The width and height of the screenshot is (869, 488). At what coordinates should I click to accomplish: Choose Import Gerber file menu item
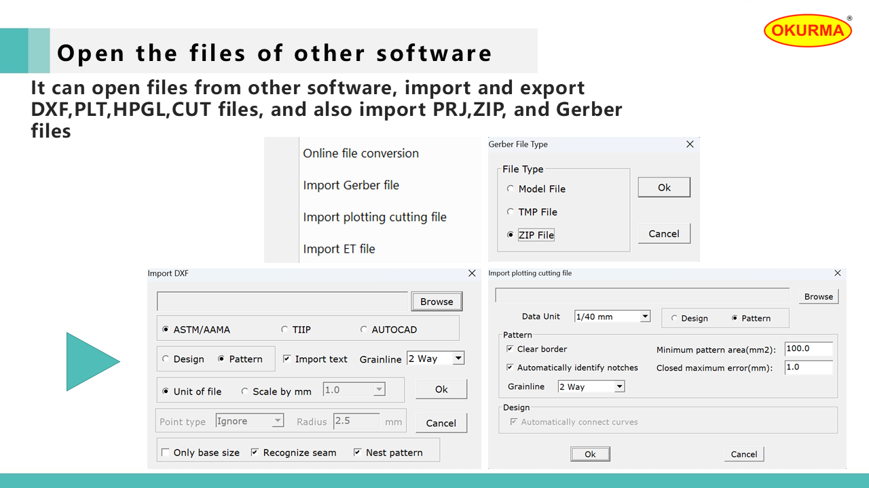351,186
